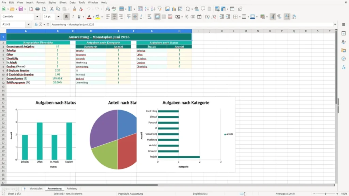Cut the selection with scissors icon
Image resolution: width=349 pixels, height=196 pixels.
point(52,9)
